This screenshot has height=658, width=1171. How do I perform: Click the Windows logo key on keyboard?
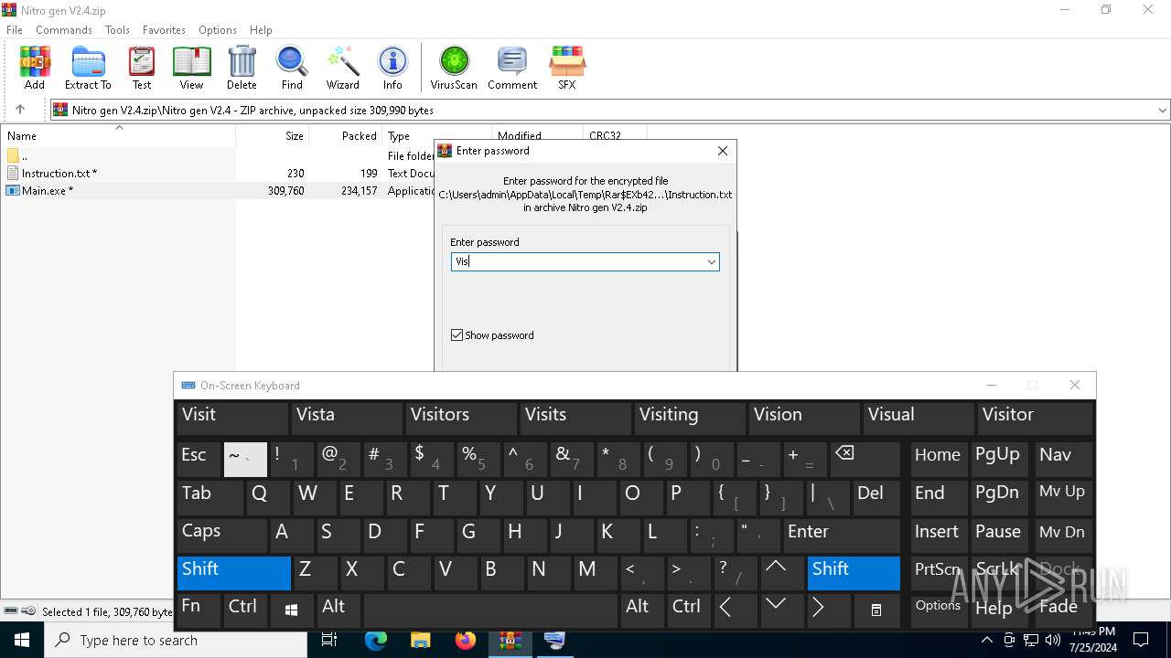coord(291,610)
